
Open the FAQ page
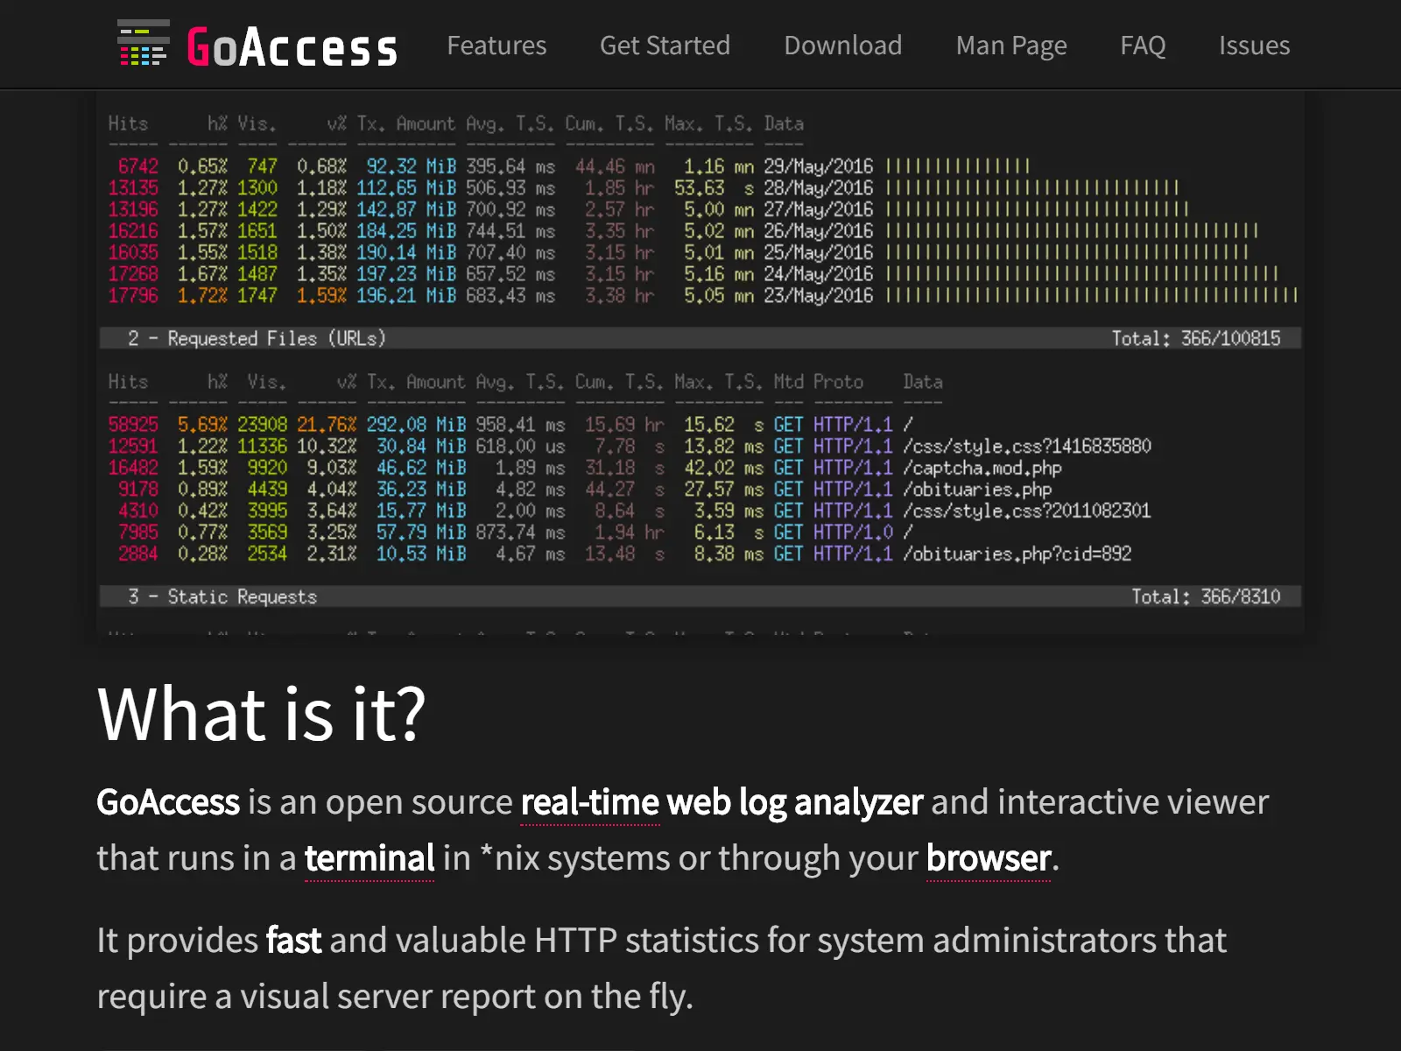1143,46
